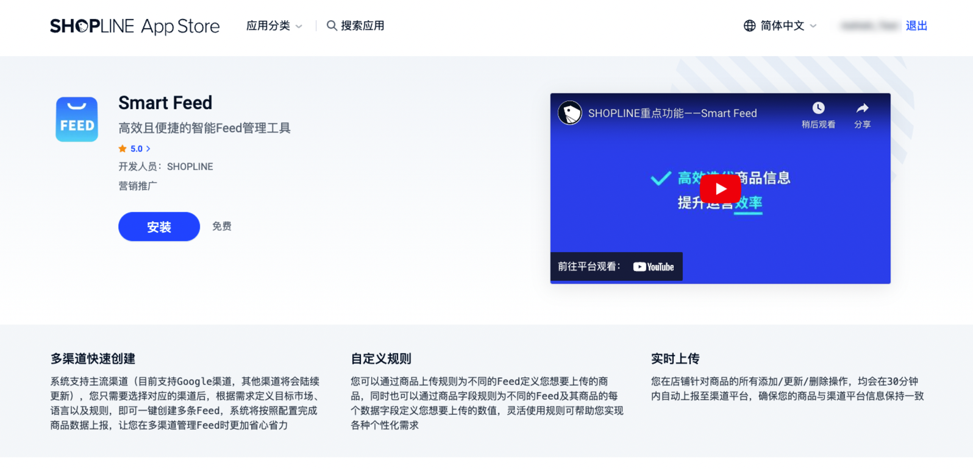Play the Smart Feed video

(720, 189)
